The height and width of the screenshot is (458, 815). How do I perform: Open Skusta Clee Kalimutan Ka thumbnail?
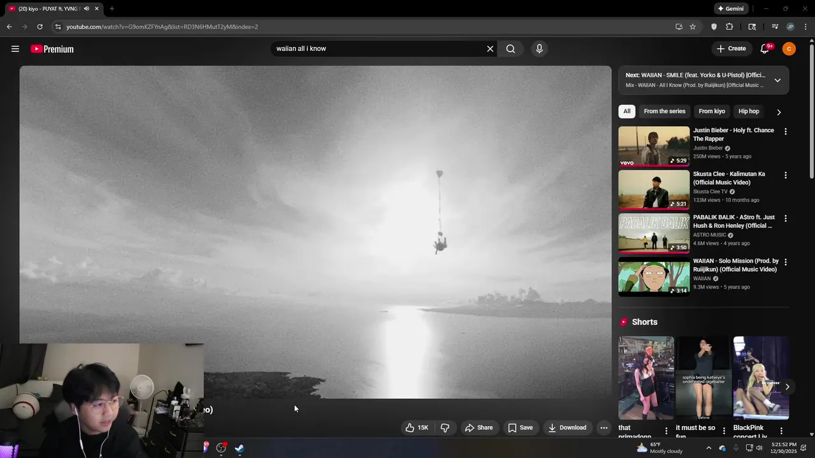(654, 190)
